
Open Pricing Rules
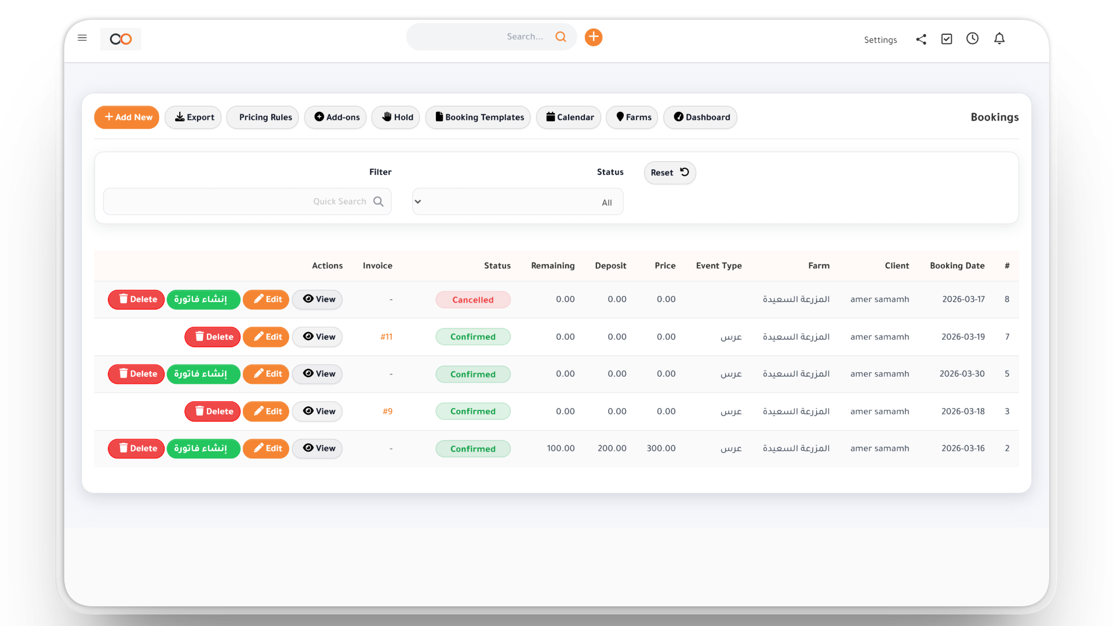coord(262,117)
